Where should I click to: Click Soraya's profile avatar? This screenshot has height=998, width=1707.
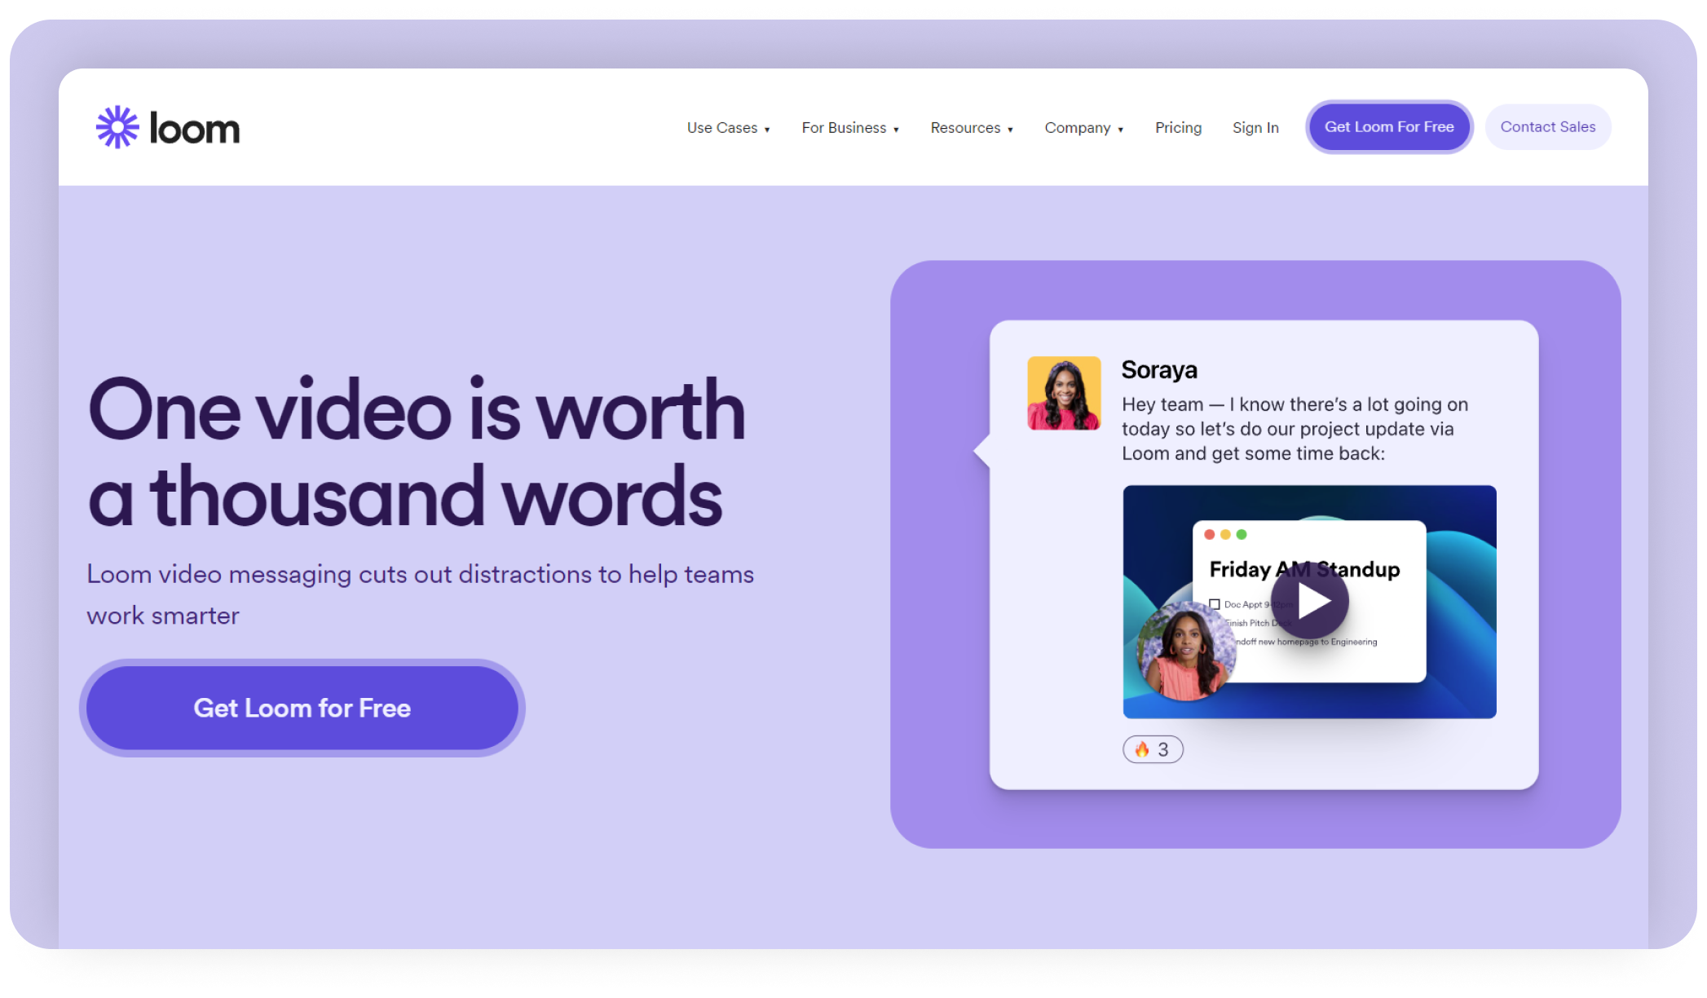point(1064,393)
